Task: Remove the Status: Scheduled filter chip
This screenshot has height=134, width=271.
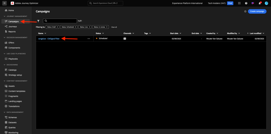Action: 76,27
